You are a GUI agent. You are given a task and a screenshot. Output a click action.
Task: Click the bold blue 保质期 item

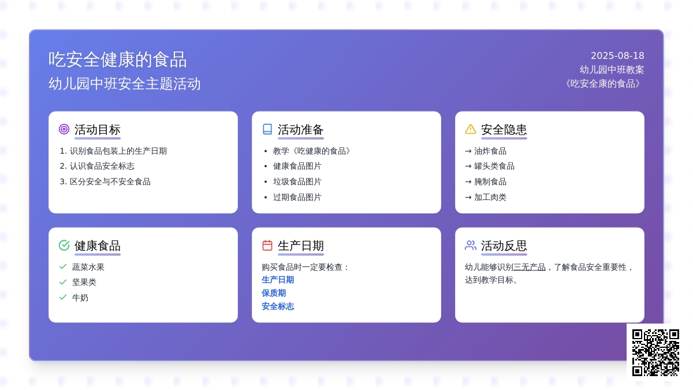click(274, 293)
